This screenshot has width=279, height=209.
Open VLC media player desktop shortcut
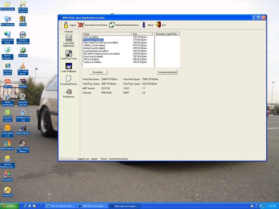pos(23,66)
